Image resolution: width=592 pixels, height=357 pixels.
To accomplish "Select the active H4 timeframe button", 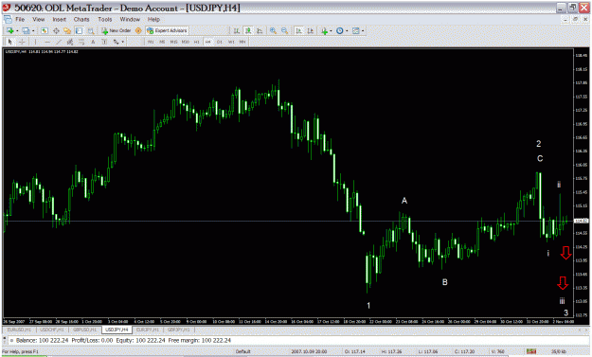I will pyautogui.click(x=208, y=42).
